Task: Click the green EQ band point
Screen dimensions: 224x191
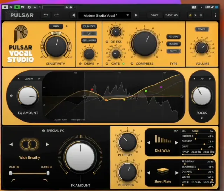Action: [146, 91]
